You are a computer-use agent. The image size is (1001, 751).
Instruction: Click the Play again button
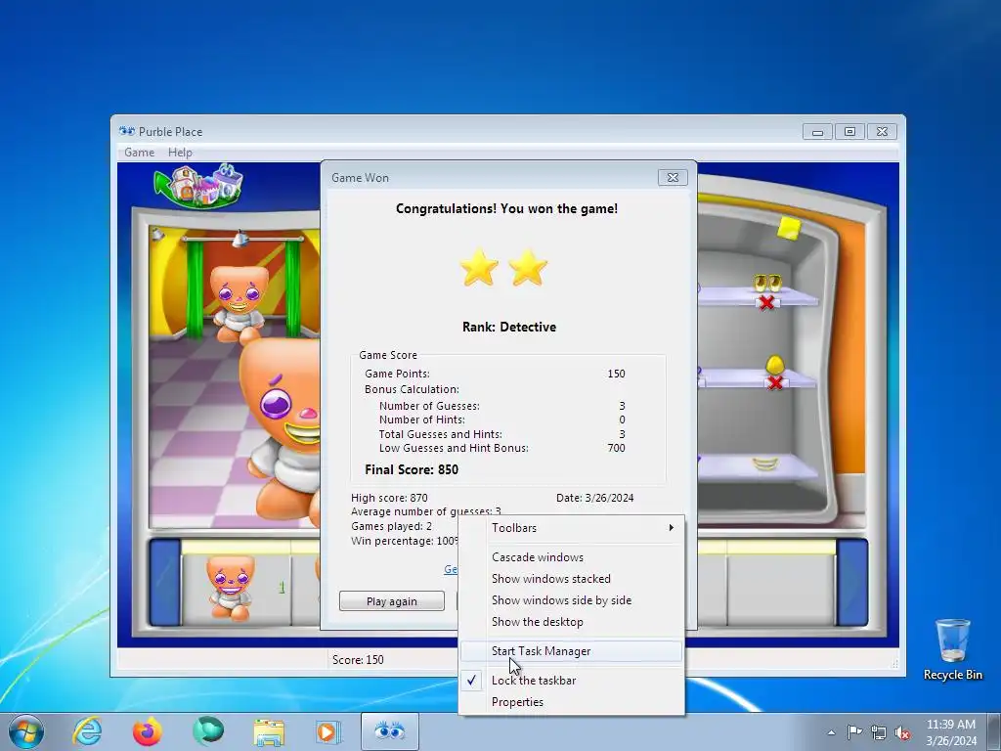tap(391, 601)
